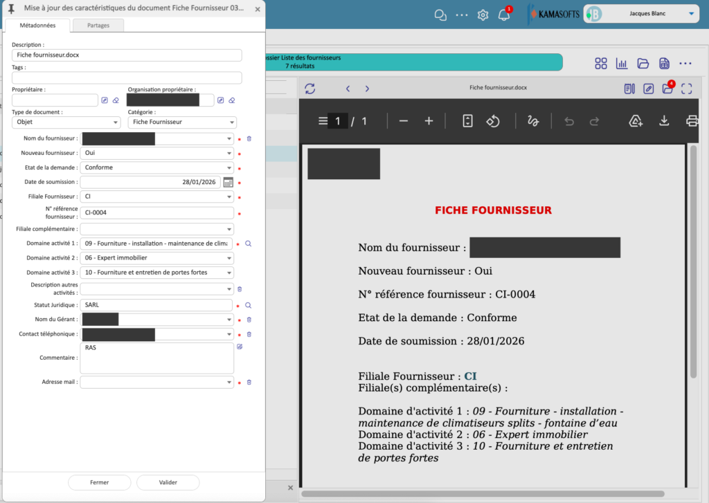Open the settings gear icon

(x=483, y=15)
